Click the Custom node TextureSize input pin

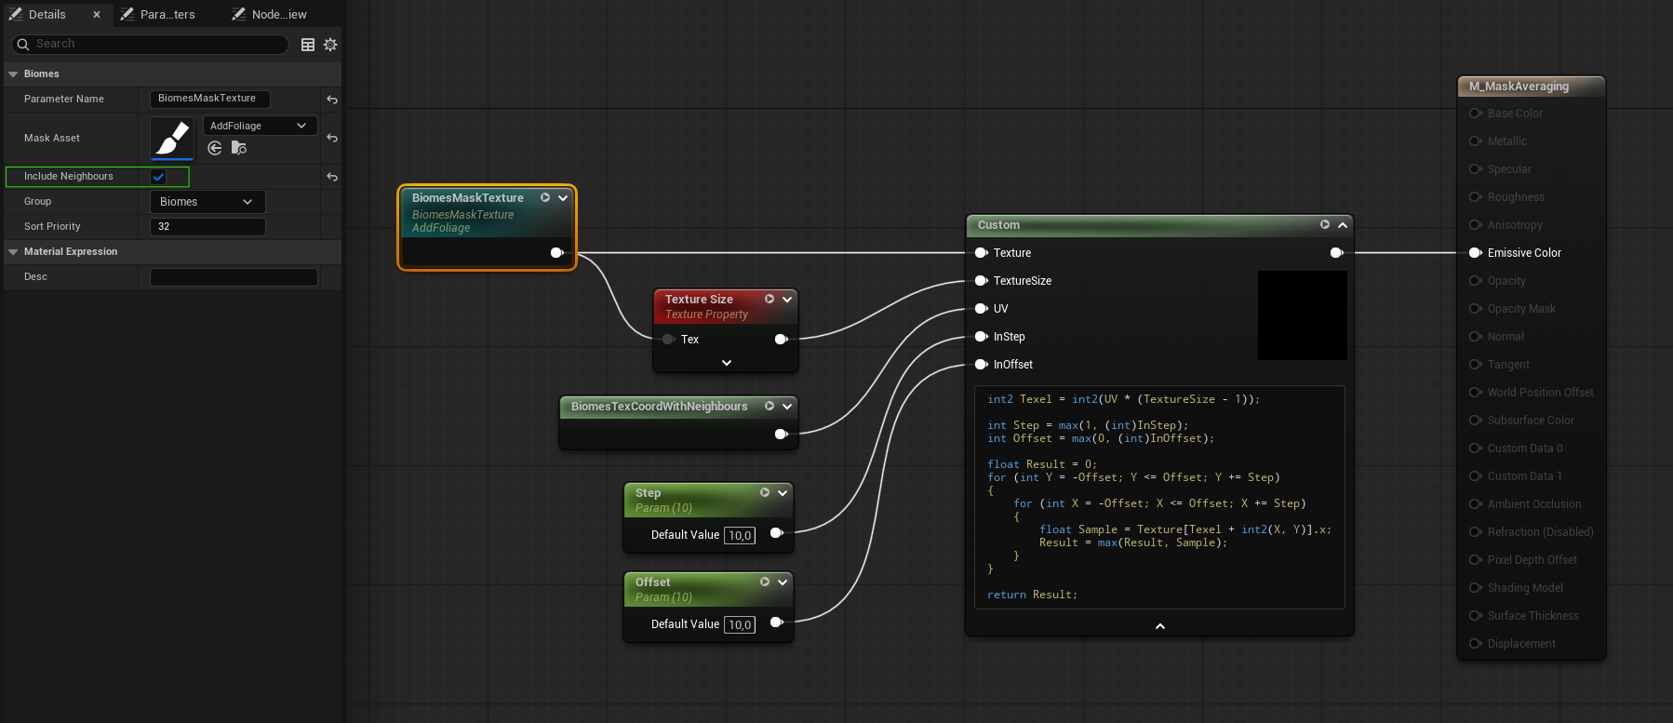click(981, 280)
